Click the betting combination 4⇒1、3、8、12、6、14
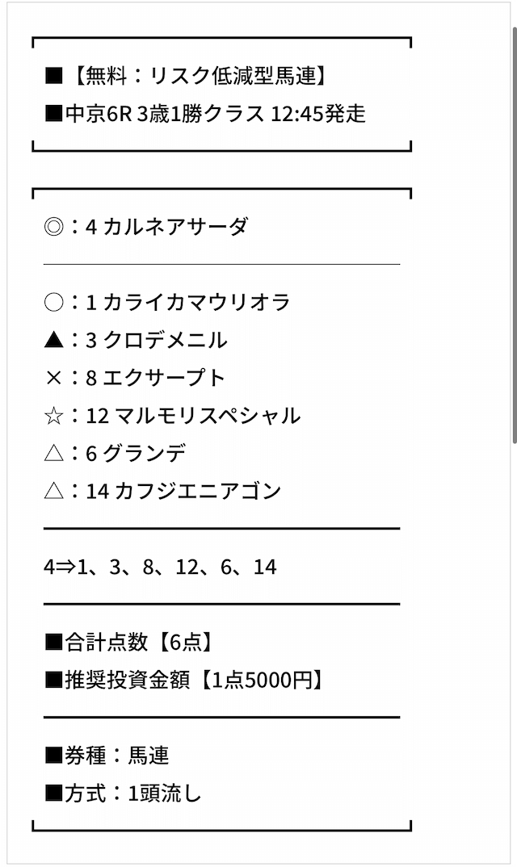 click(160, 568)
